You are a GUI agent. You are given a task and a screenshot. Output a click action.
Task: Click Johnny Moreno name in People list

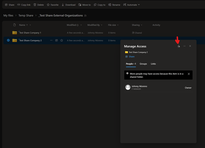pyautogui.click(x=139, y=86)
